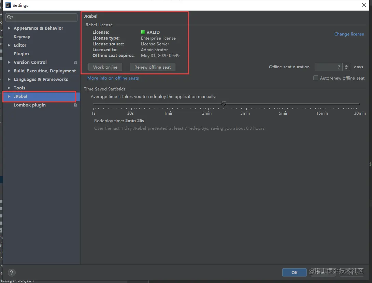This screenshot has height=283, width=372.
Task: Enable Autorenew offline seat checkbox
Action: pyautogui.click(x=316, y=78)
